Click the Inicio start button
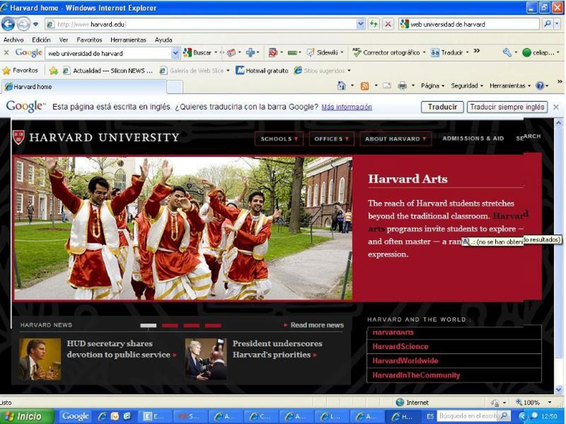Viewport: 566px width, 424px height. coord(24,416)
